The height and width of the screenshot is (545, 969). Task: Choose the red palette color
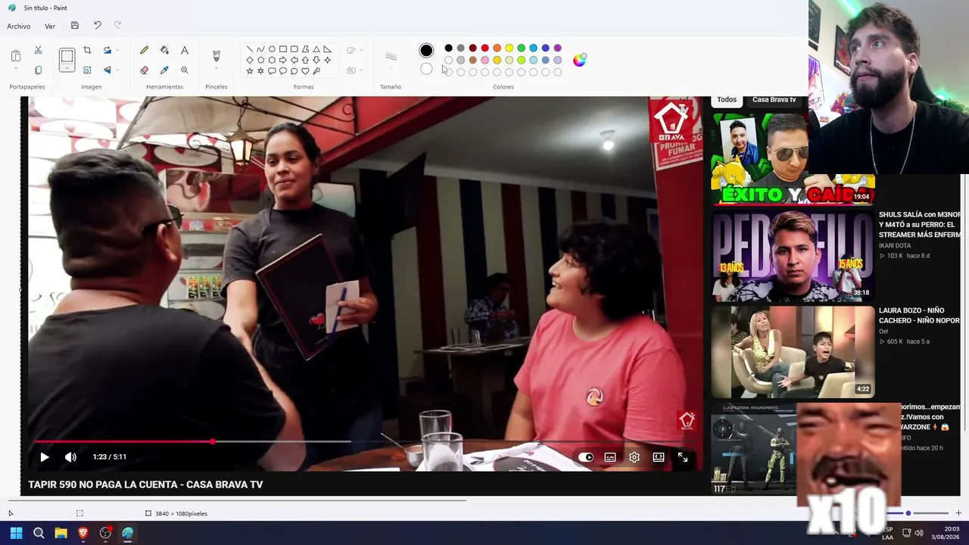point(485,48)
